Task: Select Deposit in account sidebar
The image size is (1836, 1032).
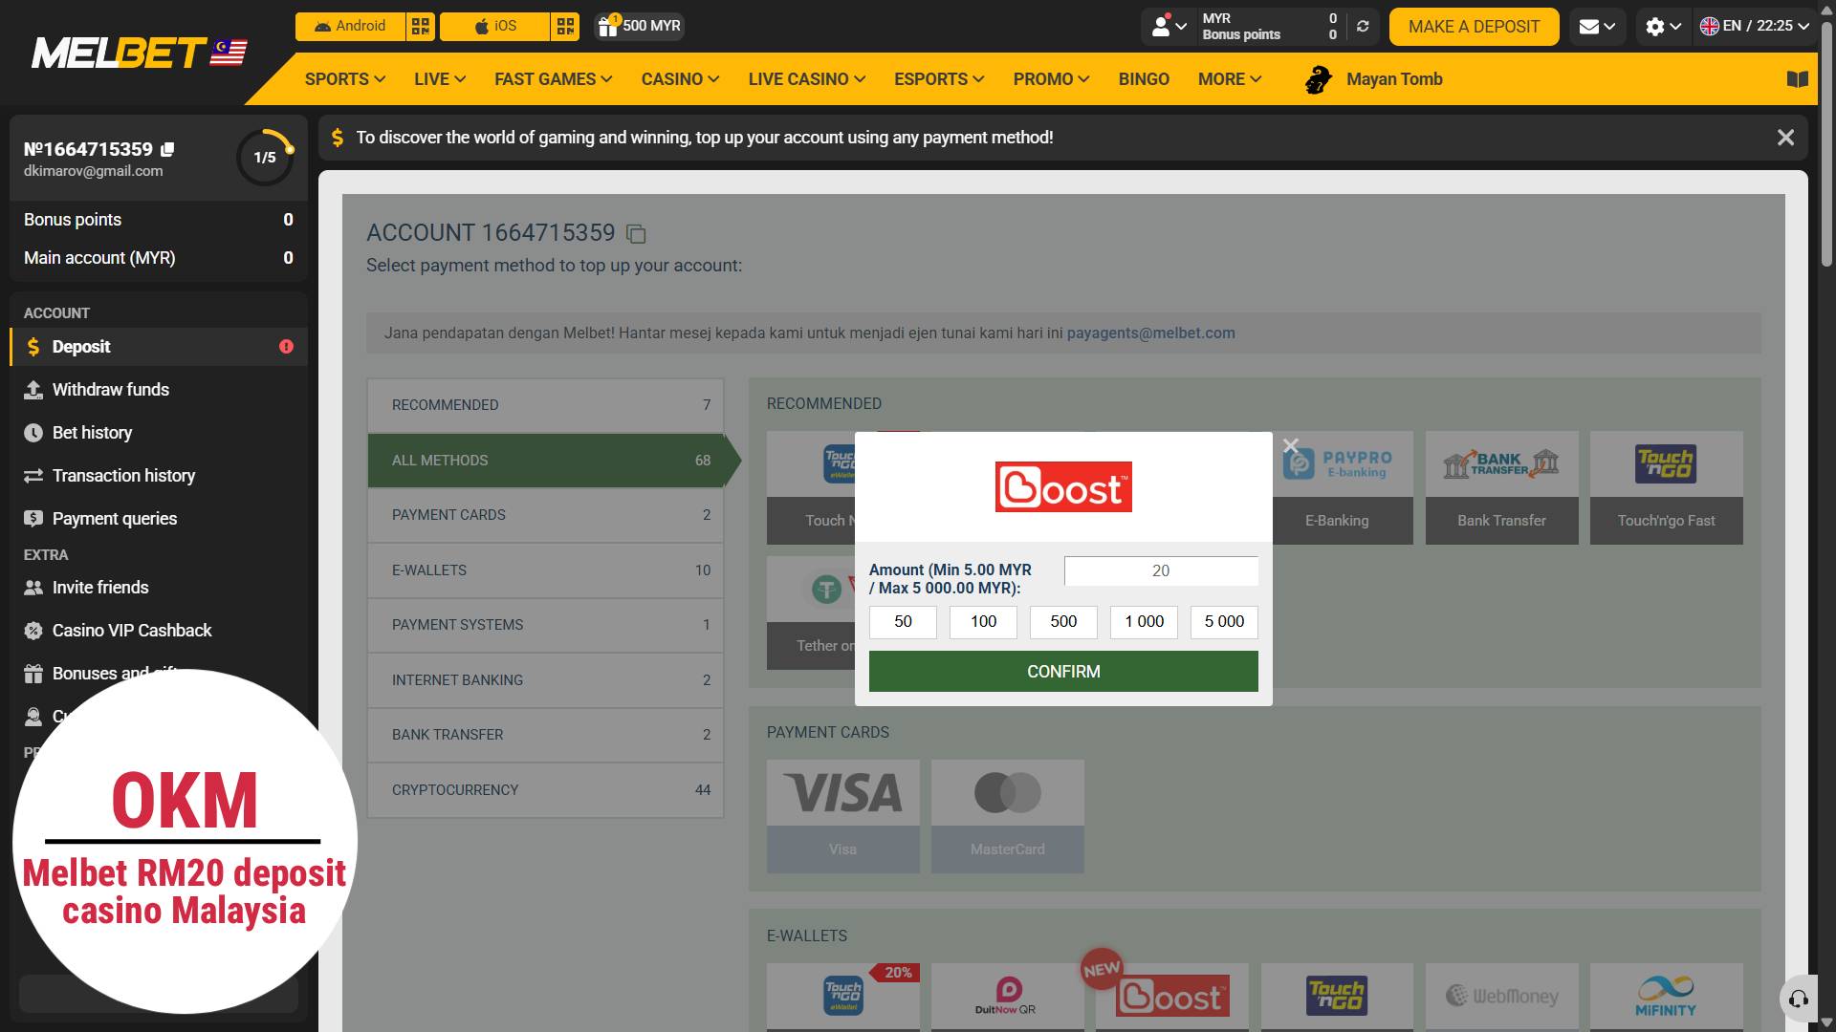Action: point(159,347)
